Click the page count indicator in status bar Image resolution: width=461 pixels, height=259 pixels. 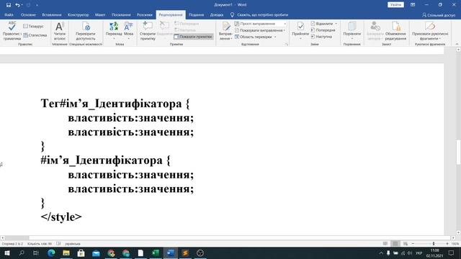click(12, 244)
